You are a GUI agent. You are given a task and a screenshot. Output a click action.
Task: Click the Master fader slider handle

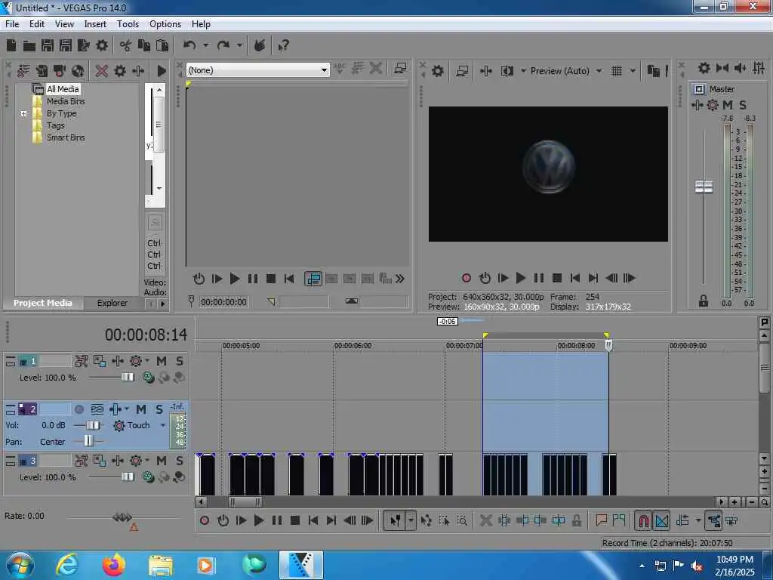pos(704,187)
